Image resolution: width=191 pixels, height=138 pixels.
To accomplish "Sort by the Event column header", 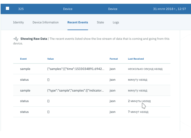I will [23, 59].
